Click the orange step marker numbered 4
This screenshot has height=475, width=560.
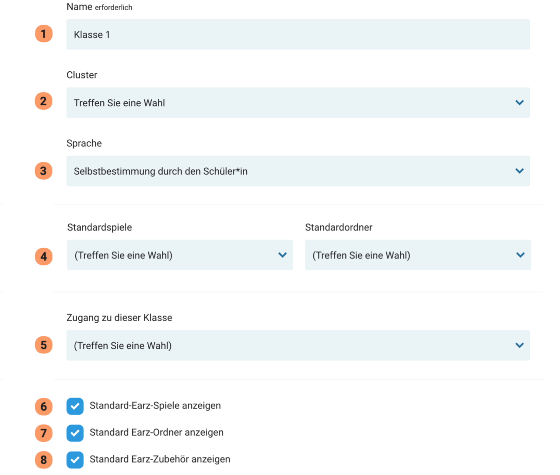[x=43, y=257]
